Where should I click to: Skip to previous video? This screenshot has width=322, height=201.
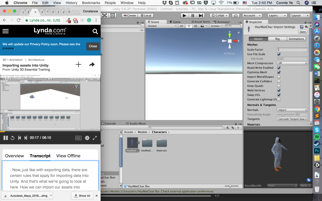tap(19, 138)
